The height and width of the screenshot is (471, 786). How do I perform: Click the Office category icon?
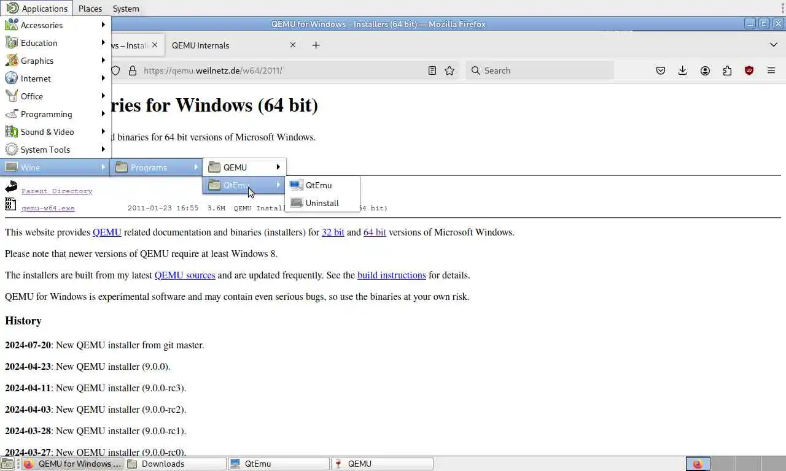tap(11, 96)
